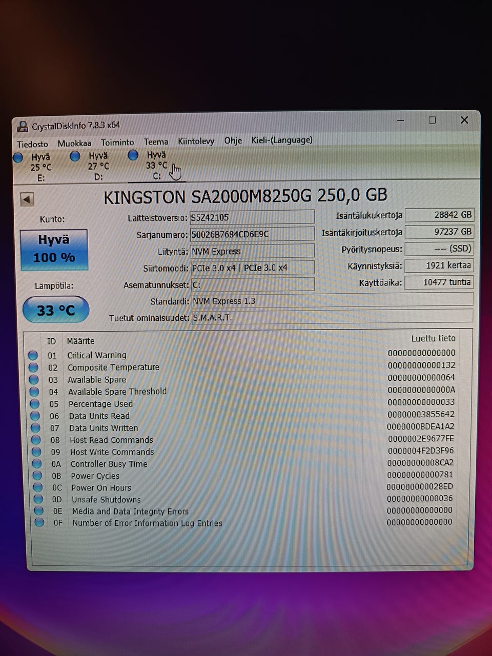This screenshot has width=492, height=656.
Task: Click the 33 °C temperature button
Action: [x=56, y=310]
